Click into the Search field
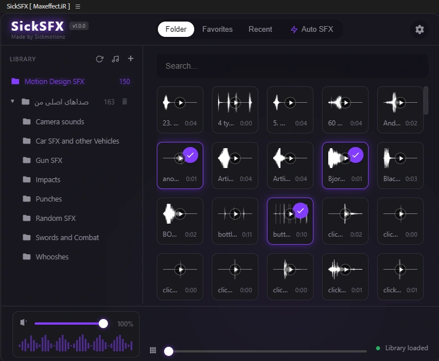This screenshot has height=361, width=439. 292,66
